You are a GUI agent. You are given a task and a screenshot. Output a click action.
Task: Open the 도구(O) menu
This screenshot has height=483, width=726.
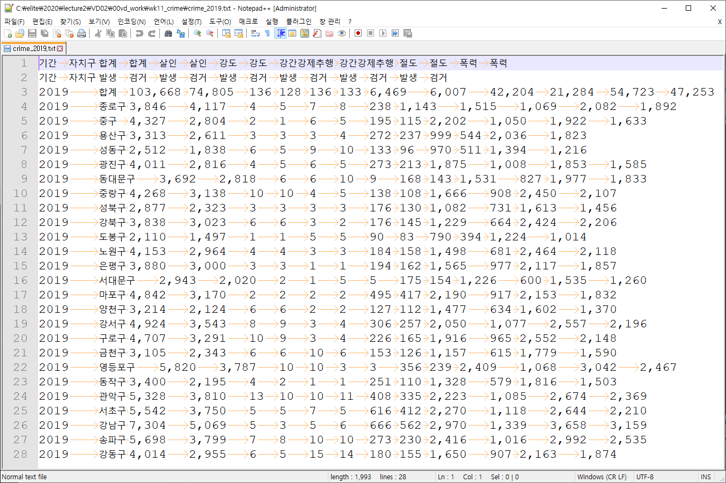coord(220,21)
